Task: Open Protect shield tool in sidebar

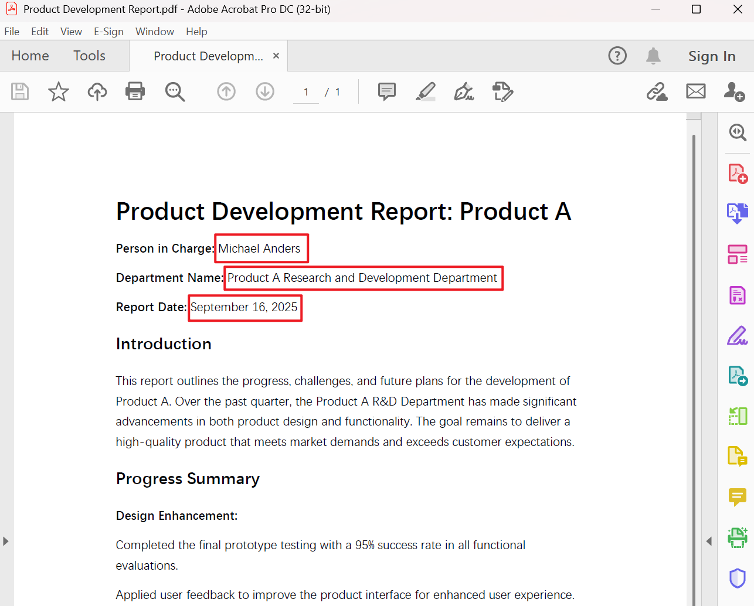Action: click(x=737, y=578)
